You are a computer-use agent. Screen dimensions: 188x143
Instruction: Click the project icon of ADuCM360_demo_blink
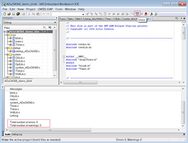(8, 32)
